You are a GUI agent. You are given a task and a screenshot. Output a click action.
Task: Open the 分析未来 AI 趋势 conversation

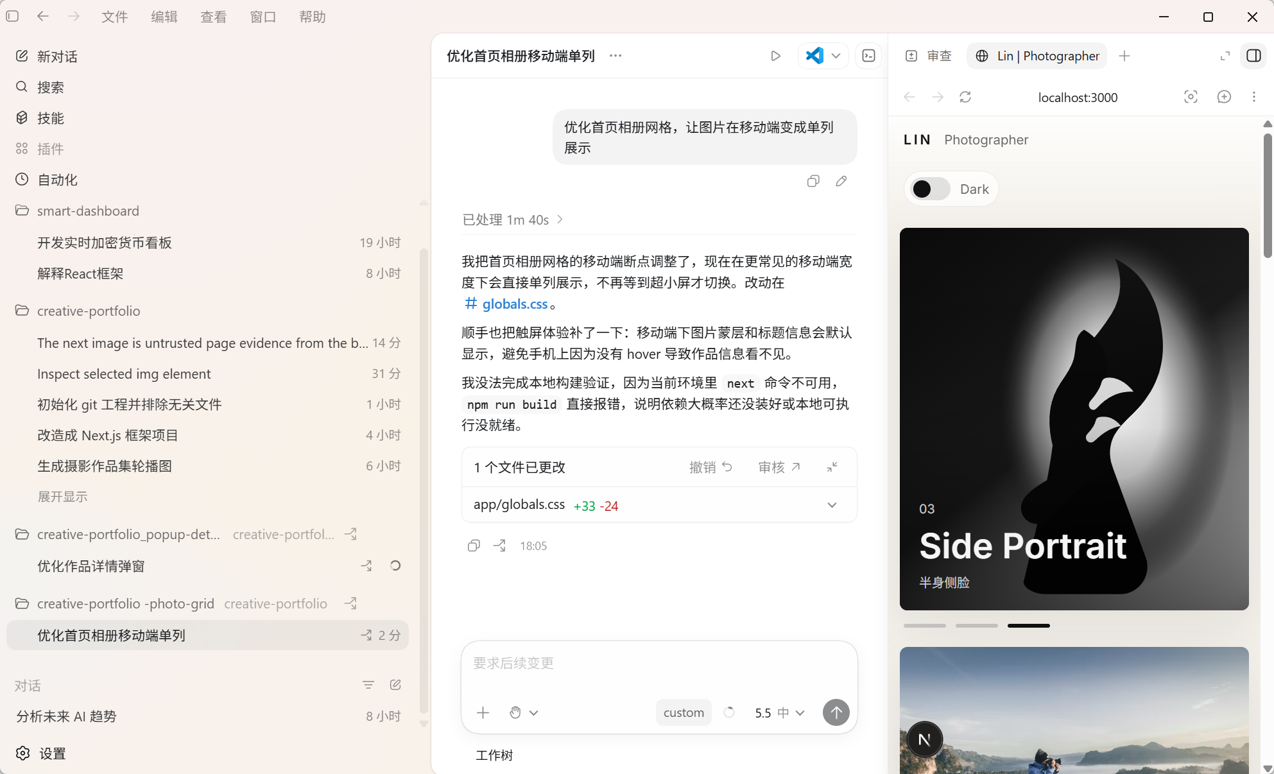coord(207,716)
